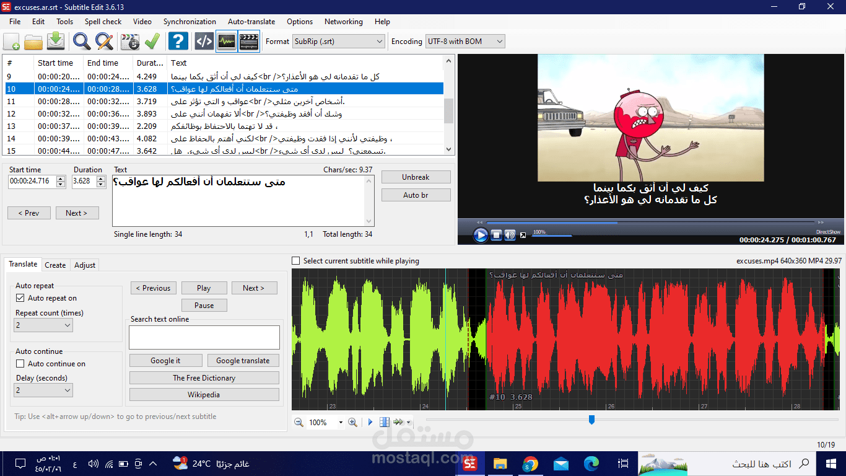Open the playback speed dropdown arrow
The height and width of the screenshot is (476, 846).
click(x=409, y=423)
